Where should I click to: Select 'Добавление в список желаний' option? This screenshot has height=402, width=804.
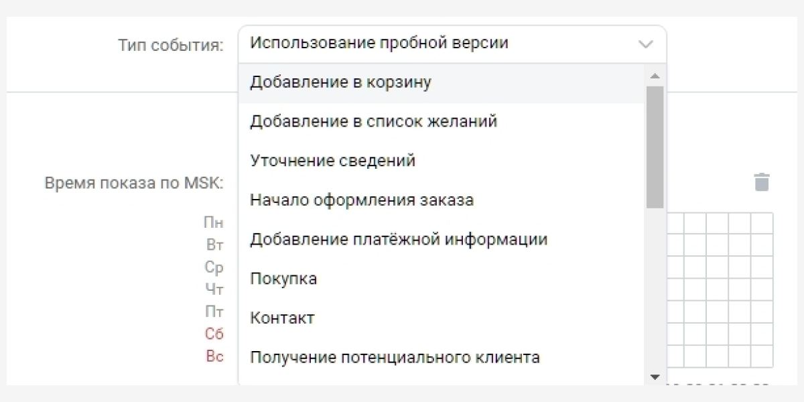click(373, 122)
